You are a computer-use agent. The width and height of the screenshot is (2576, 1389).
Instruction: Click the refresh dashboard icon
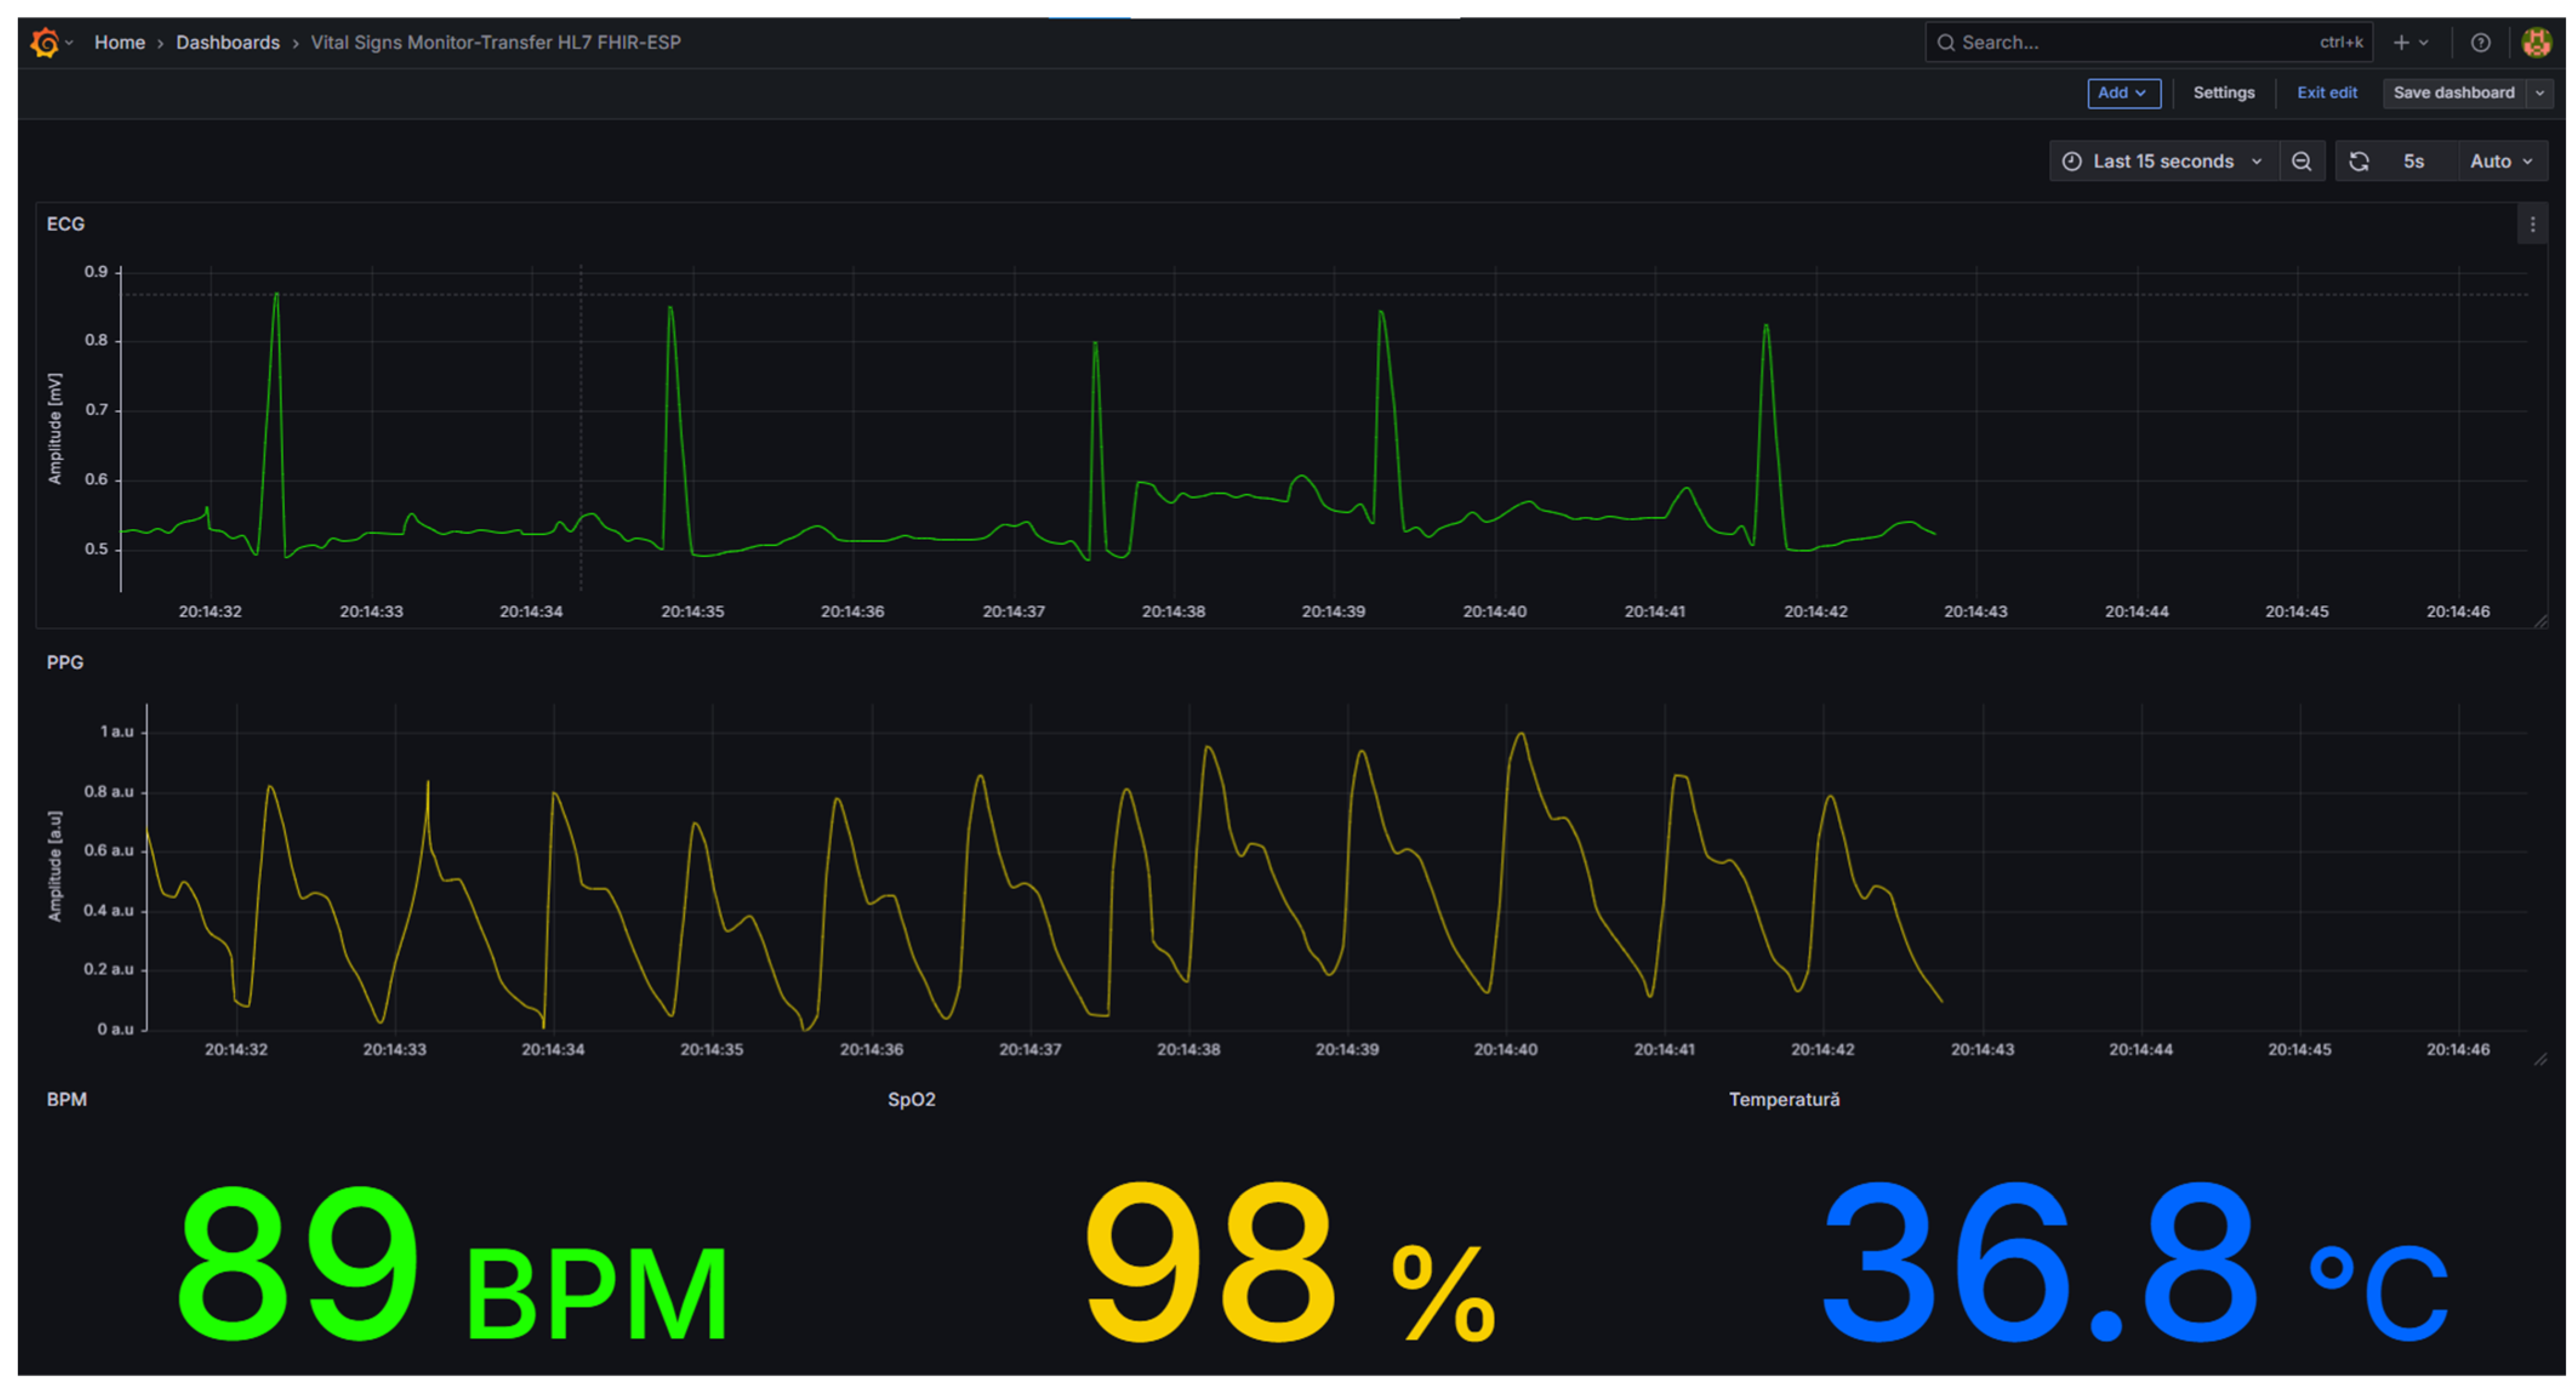2359,161
